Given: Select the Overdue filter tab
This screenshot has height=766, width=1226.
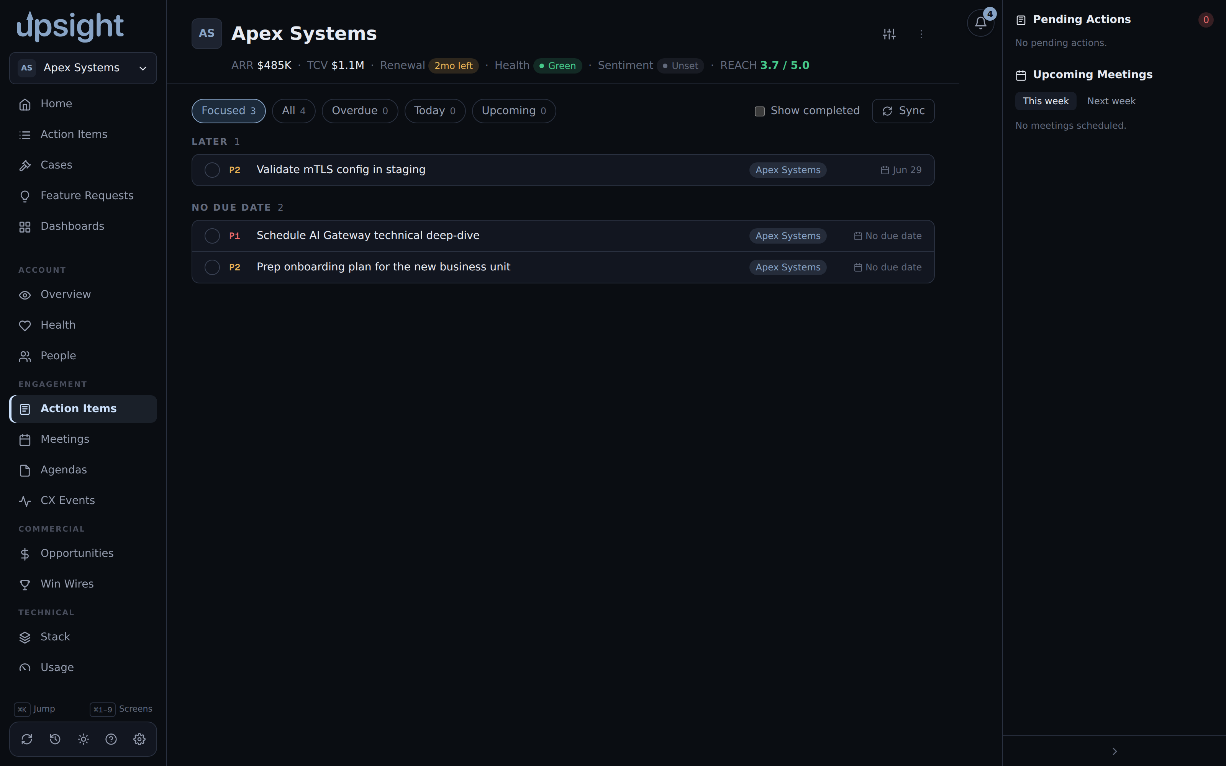Looking at the screenshot, I should tap(360, 111).
